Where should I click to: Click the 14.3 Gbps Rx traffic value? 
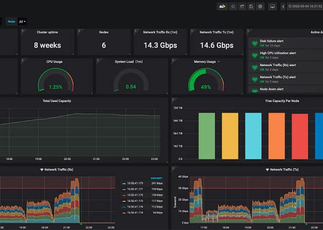coord(160,45)
